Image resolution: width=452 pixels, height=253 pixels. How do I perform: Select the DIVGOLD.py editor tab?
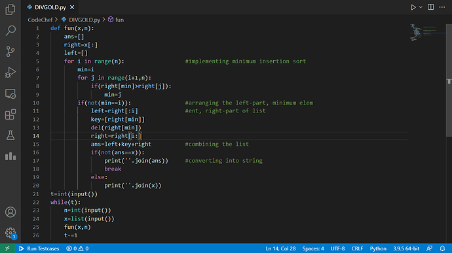click(50, 7)
